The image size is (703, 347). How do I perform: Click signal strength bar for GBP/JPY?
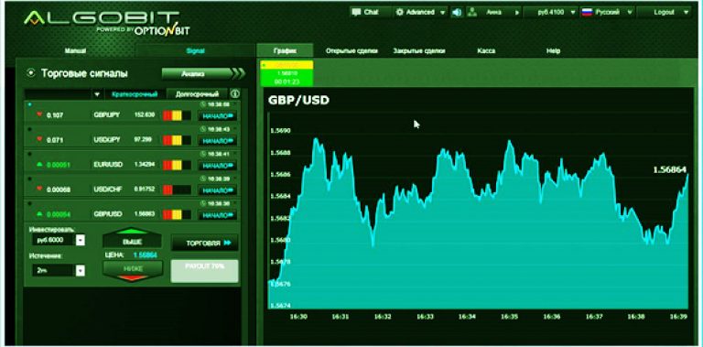177,115
